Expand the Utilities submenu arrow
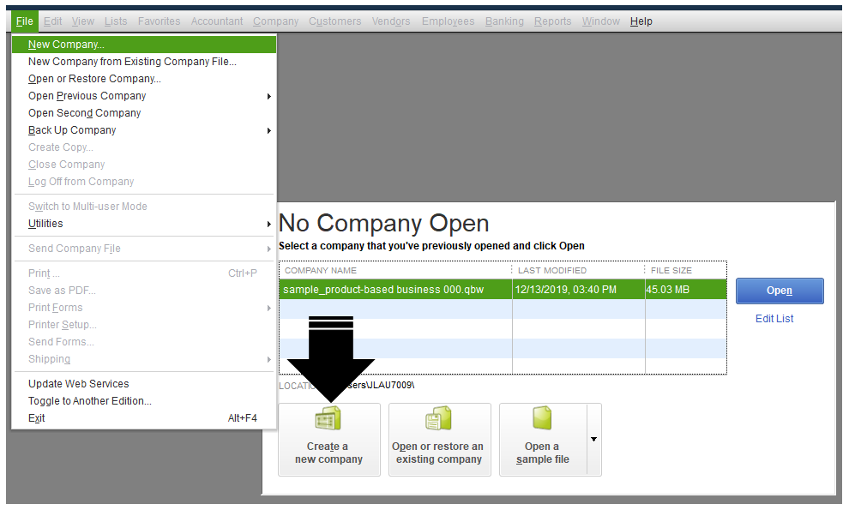Image resolution: width=849 pixels, height=510 pixels. tap(269, 224)
